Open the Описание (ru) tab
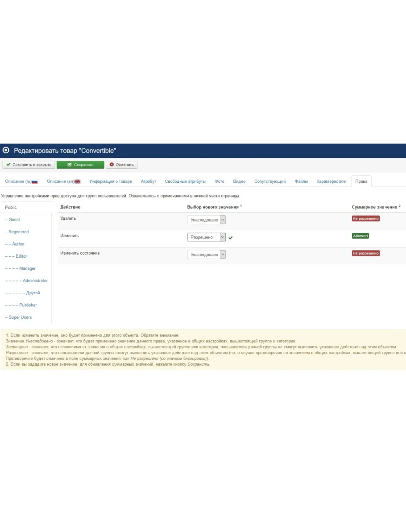The height and width of the screenshot is (515, 406). [x=21, y=181]
